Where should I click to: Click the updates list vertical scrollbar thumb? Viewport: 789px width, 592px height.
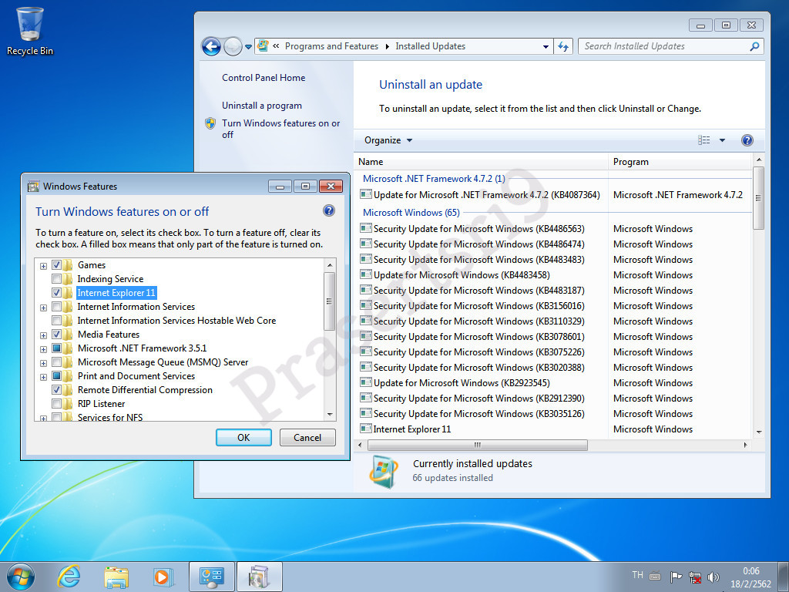click(x=759, y=197)
